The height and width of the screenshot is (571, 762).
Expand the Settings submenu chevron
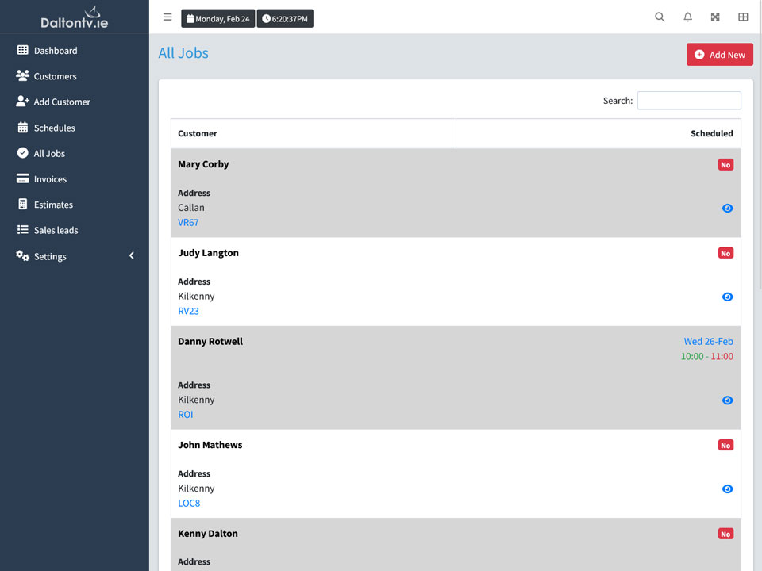click(x=132, y=256)
